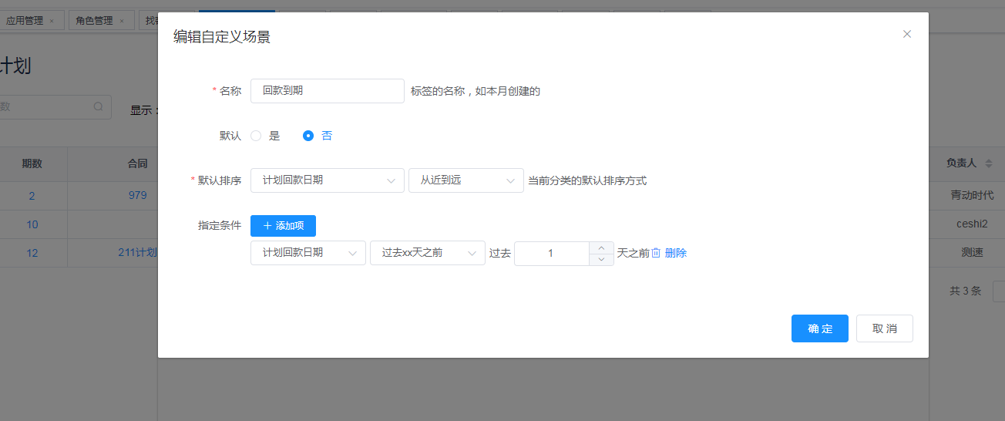Close the 角色管理 tab using its x icon
Viewport: 1005px width, 421px height.
pos(121,21)
